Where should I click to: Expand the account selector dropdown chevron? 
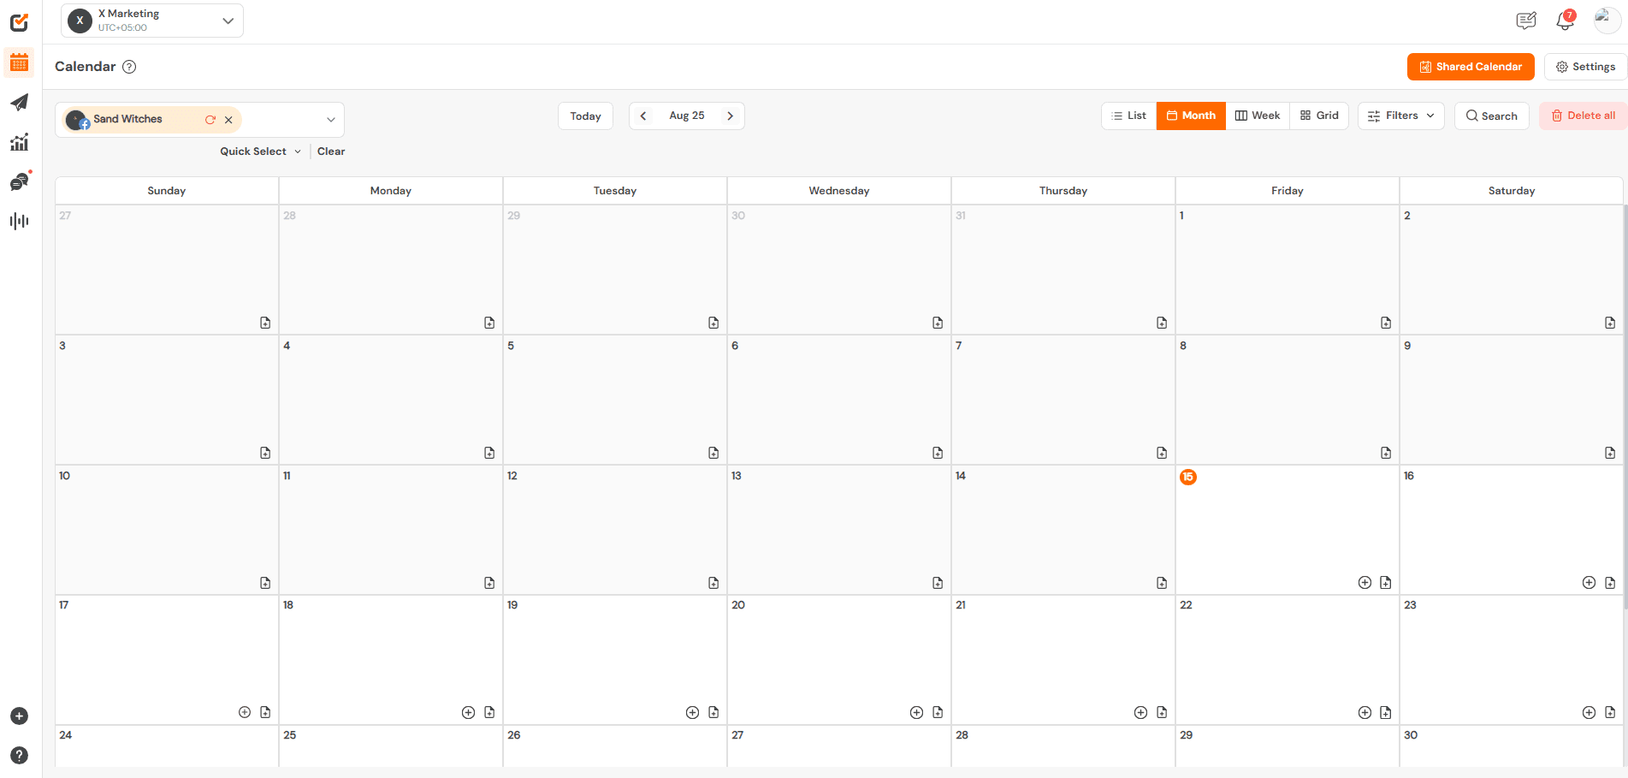(x=331, y=120)
